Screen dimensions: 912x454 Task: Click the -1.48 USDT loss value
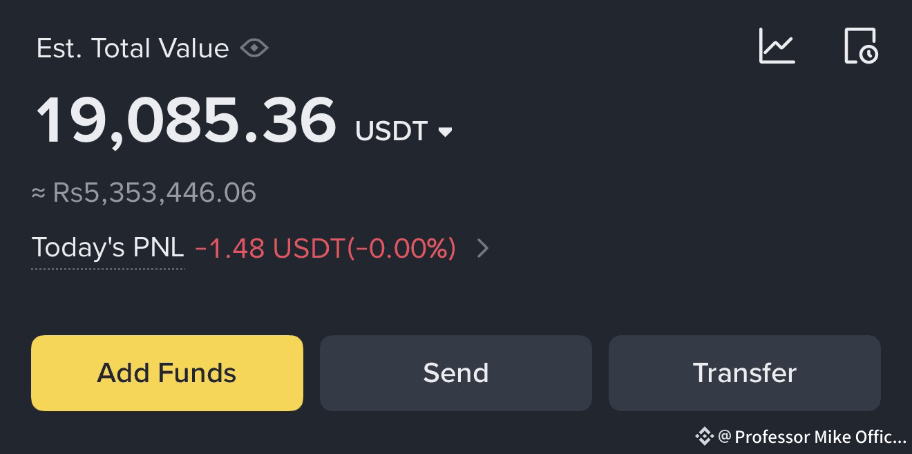click(269, 248)
